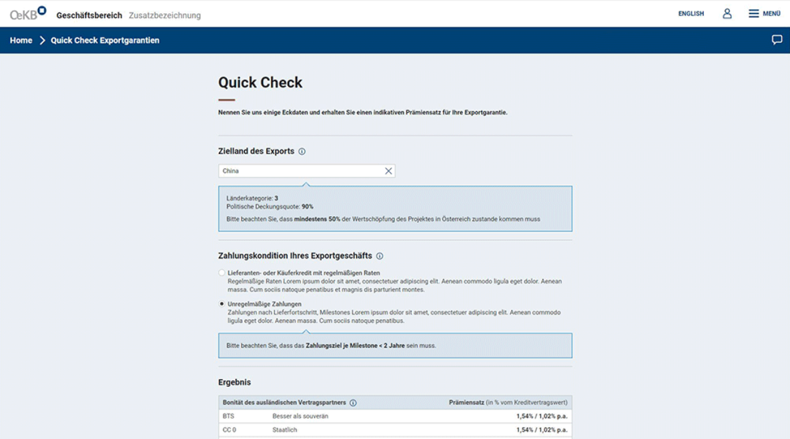Viewport: 790px width, 439px height.
Task: Click the chat bubble icon
Action: (x=777, y=40)
